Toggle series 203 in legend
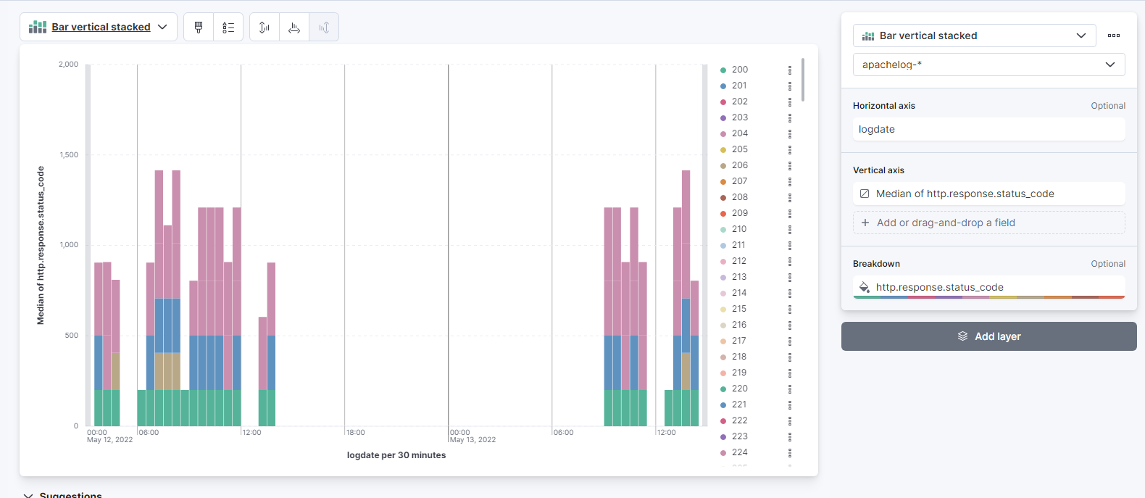 tap(740, 117)
